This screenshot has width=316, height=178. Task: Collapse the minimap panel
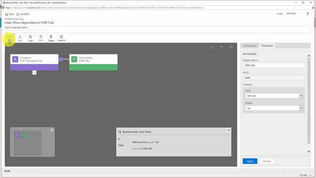tap(52, 130)
